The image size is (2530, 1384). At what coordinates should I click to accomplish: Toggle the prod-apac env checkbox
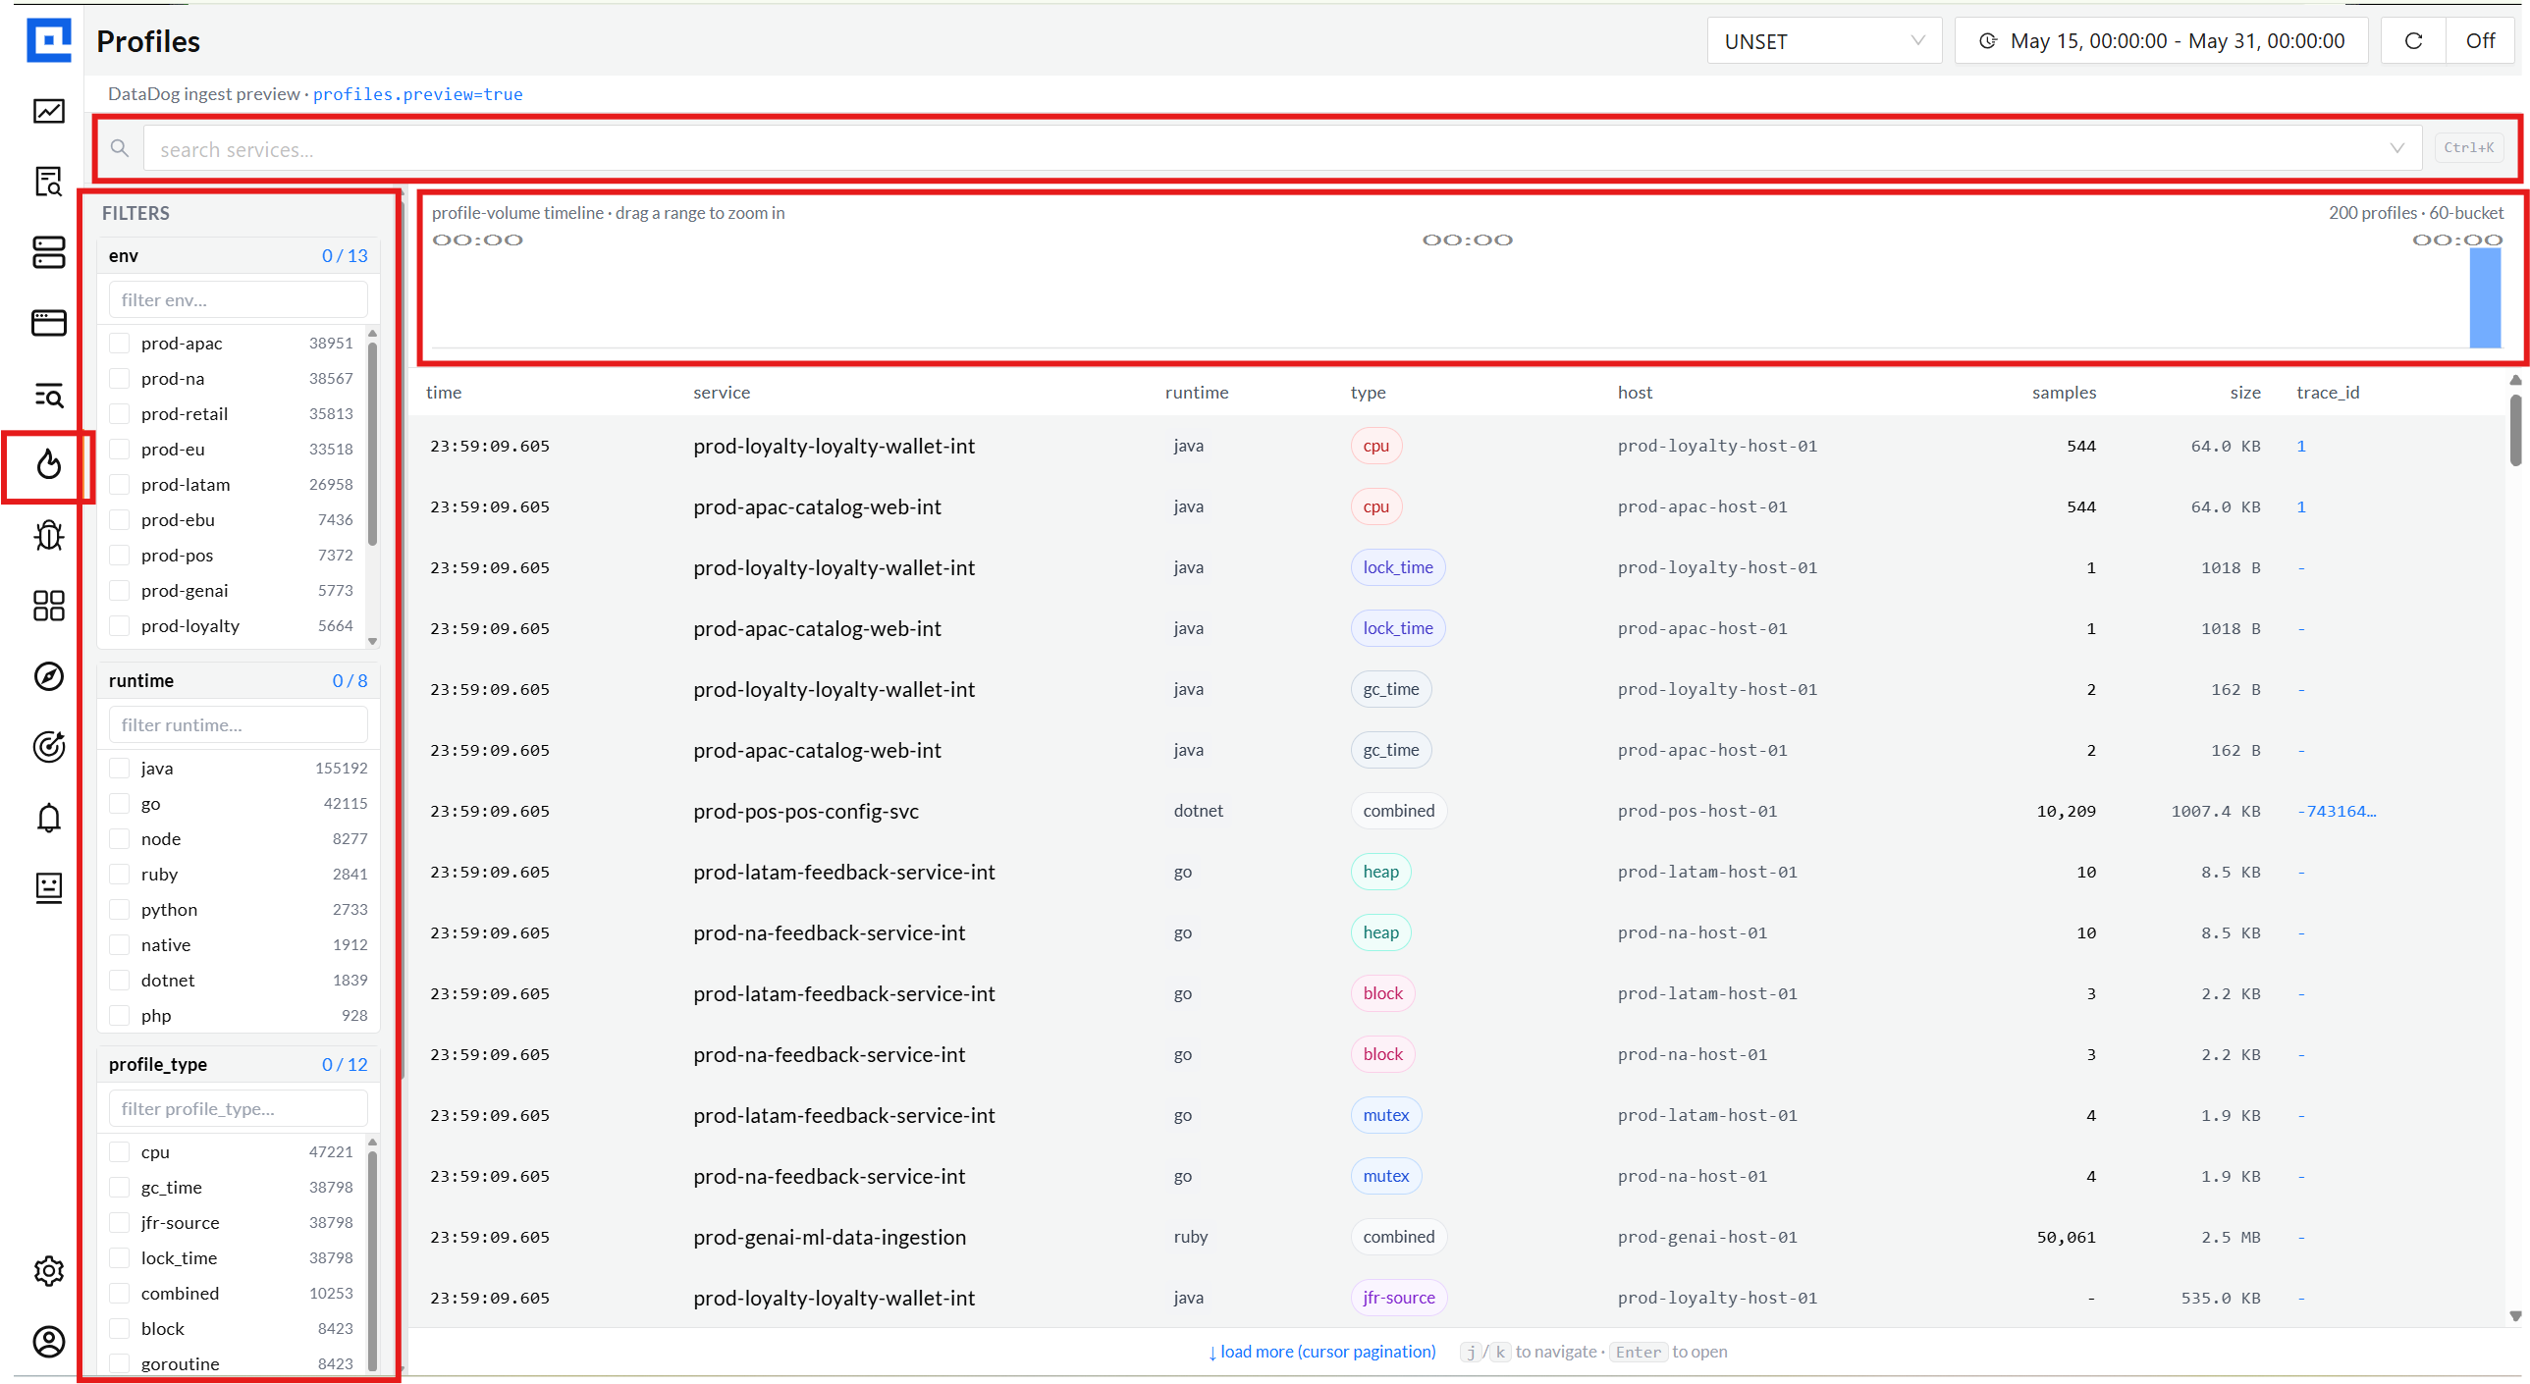point(119,343)
